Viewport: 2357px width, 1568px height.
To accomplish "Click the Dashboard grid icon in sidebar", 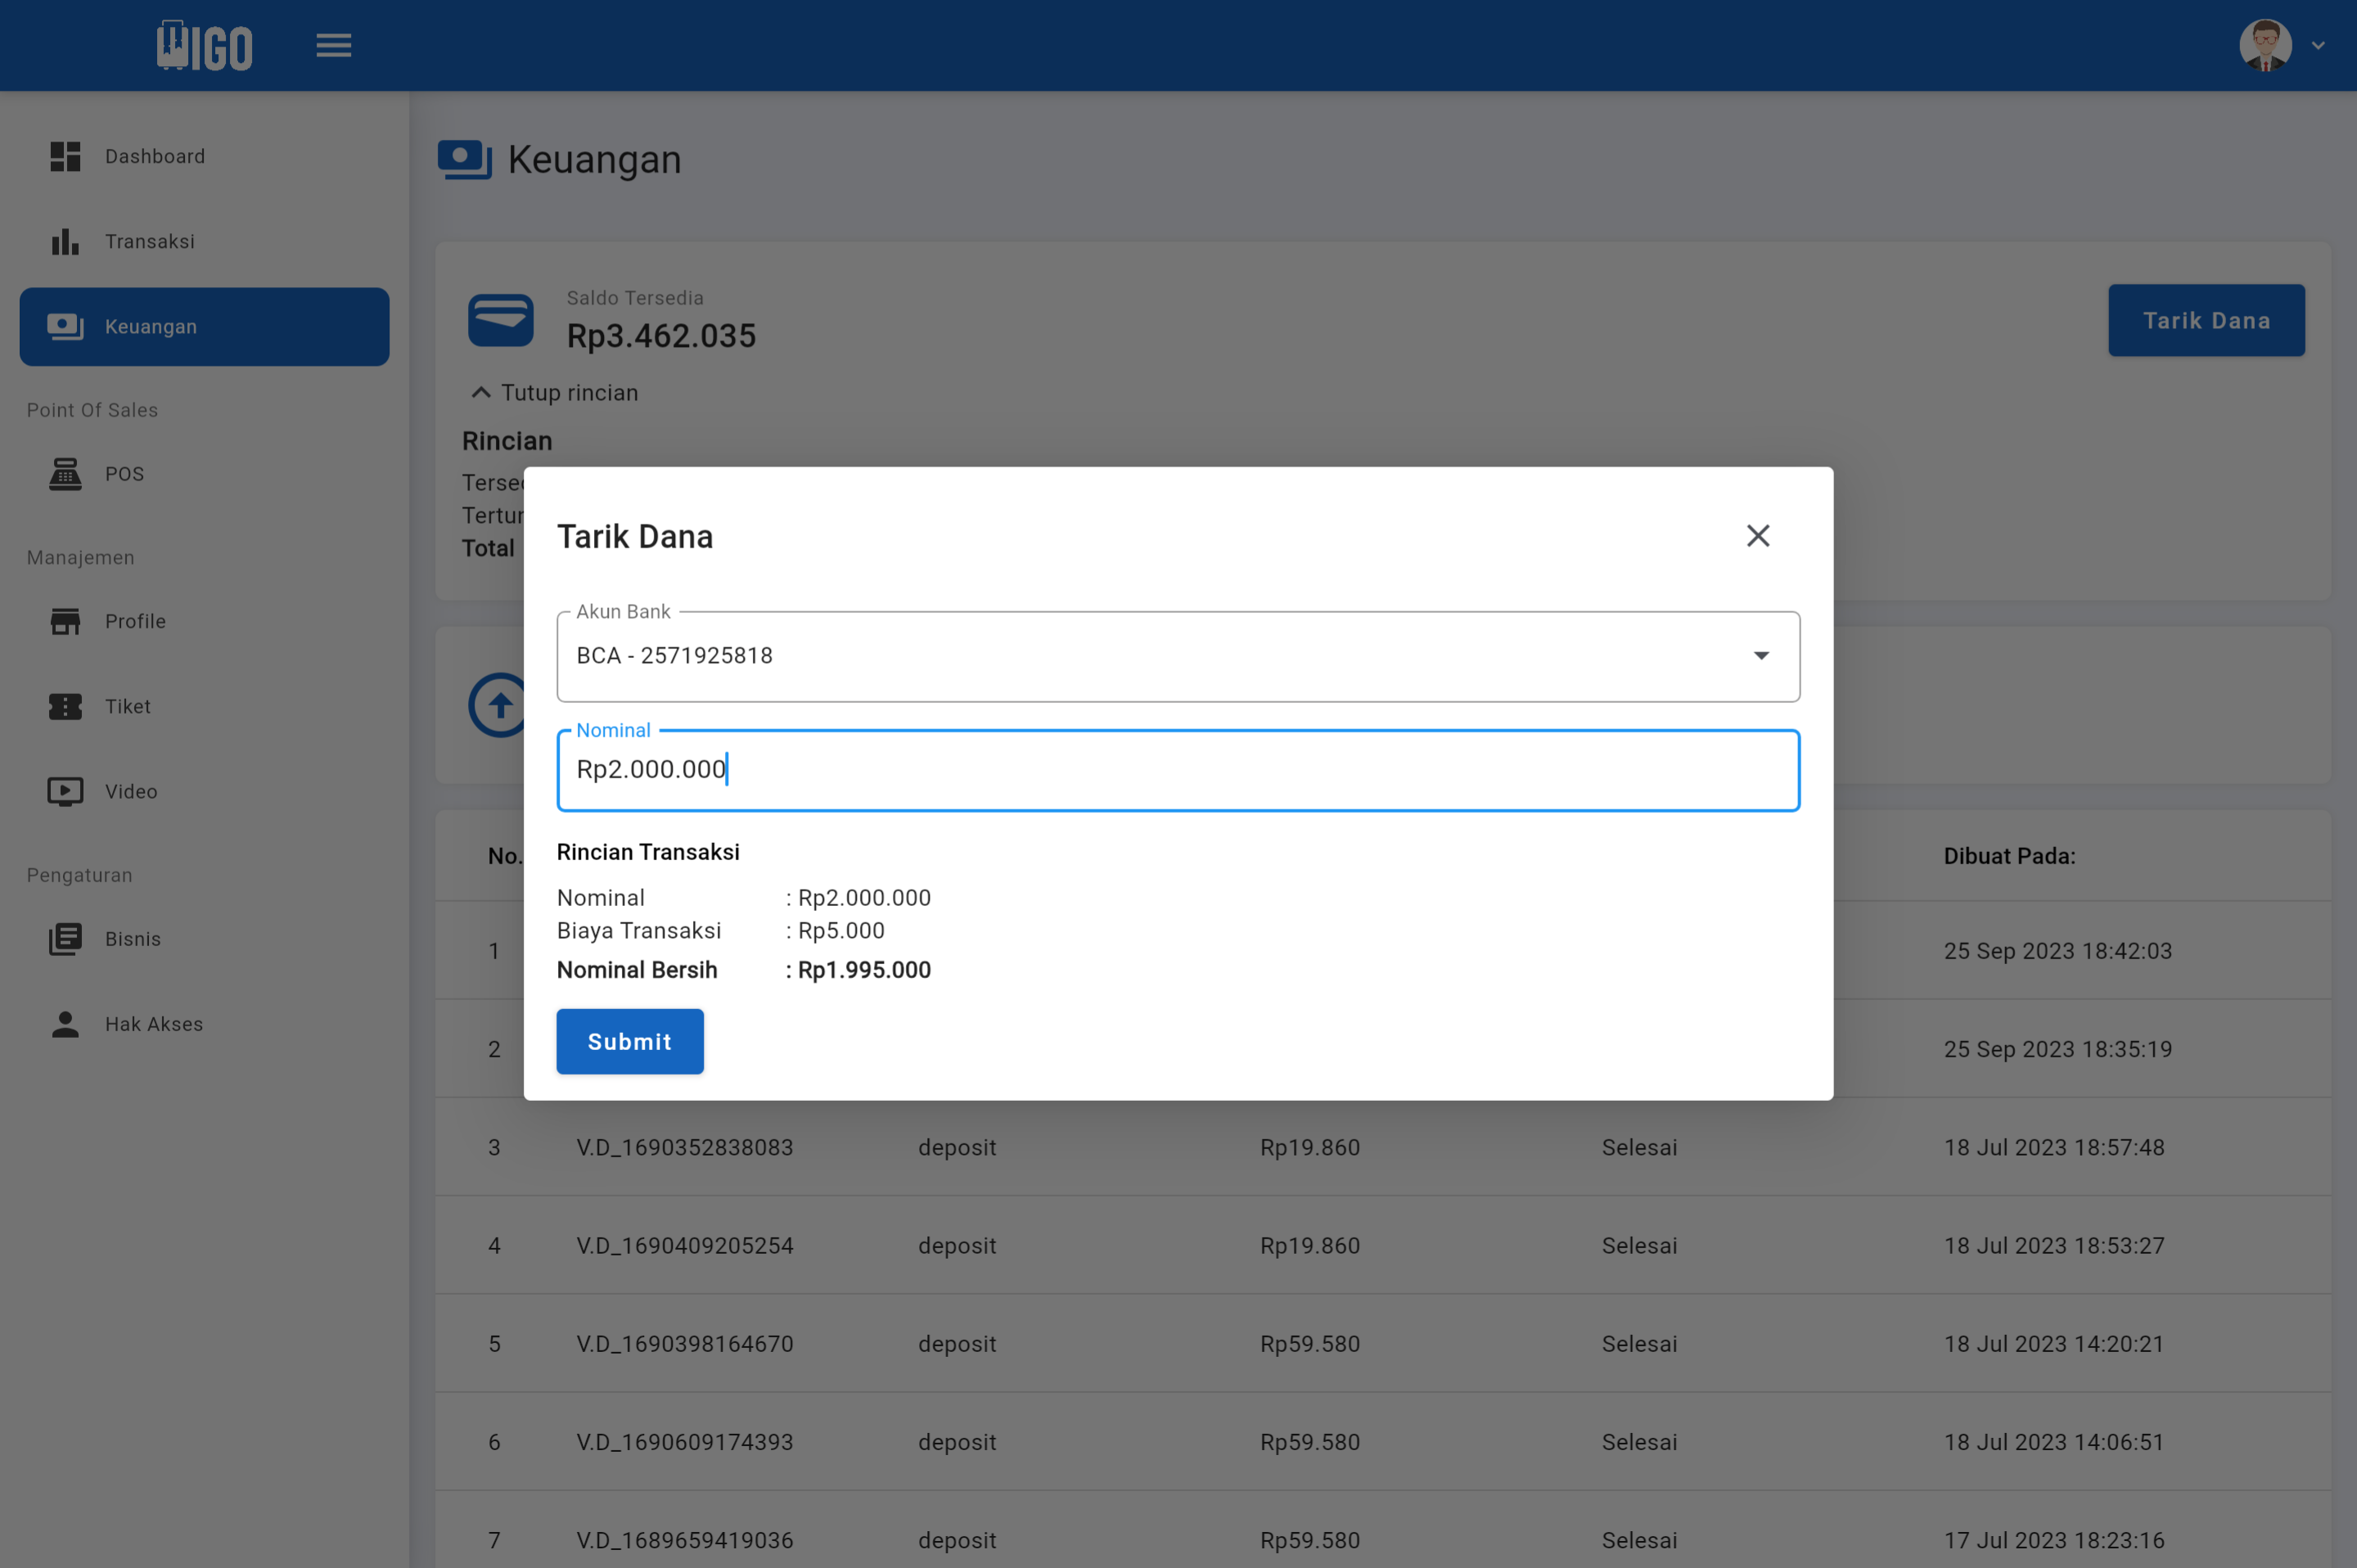I will 65,156.
